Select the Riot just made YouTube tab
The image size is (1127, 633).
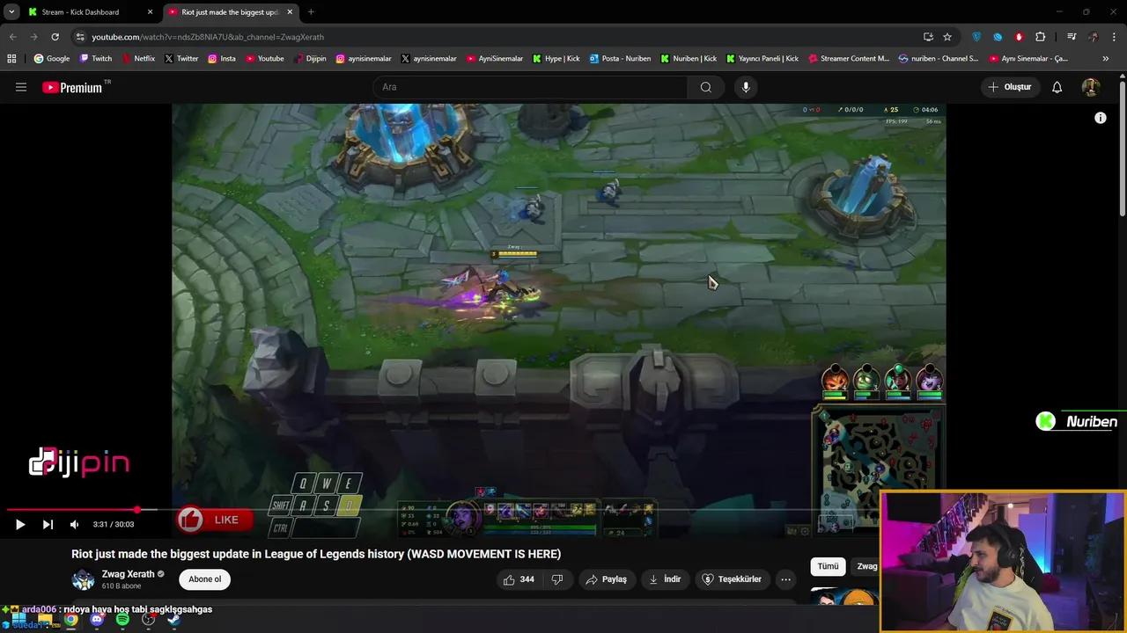(231, 12)
